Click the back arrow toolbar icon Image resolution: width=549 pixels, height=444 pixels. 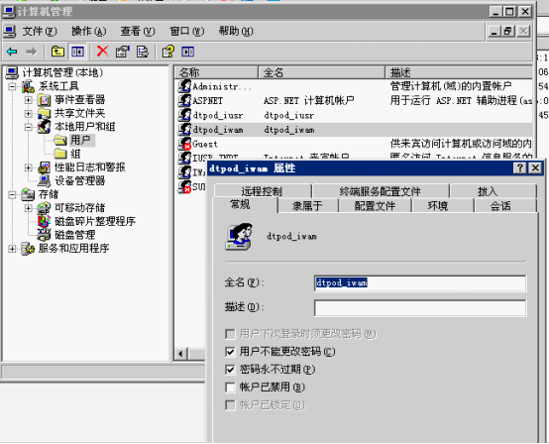tap(12, 52)
